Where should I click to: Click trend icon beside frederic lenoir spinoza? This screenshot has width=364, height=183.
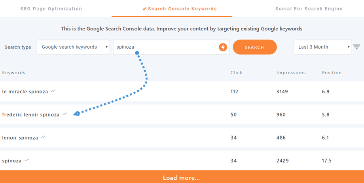pos(65,114)
